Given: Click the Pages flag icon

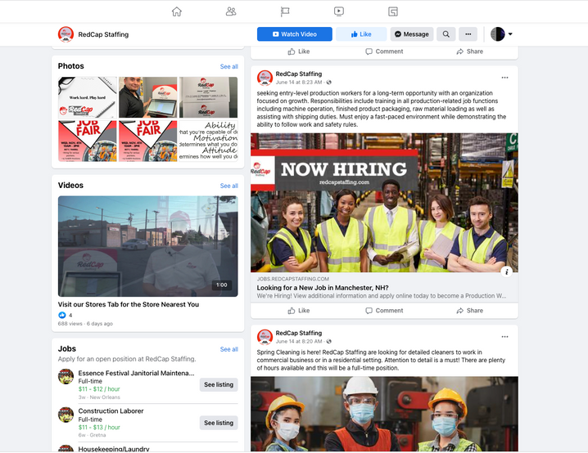Looking at the screenshot, I should pos(285,11).
